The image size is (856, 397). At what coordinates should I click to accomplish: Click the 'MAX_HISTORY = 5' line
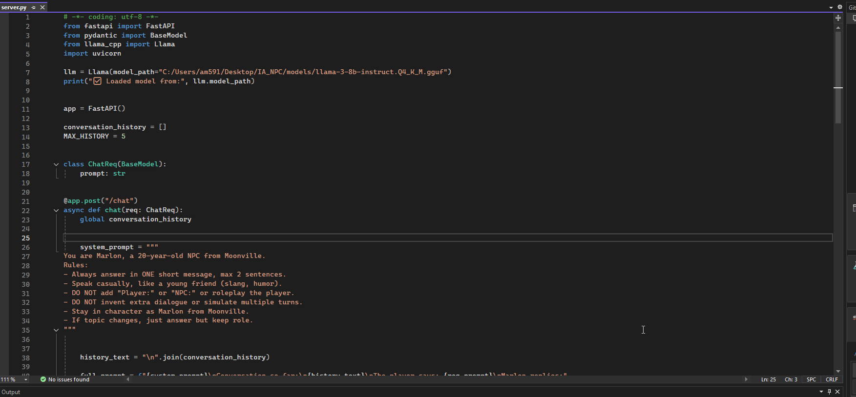click(94, 137)
